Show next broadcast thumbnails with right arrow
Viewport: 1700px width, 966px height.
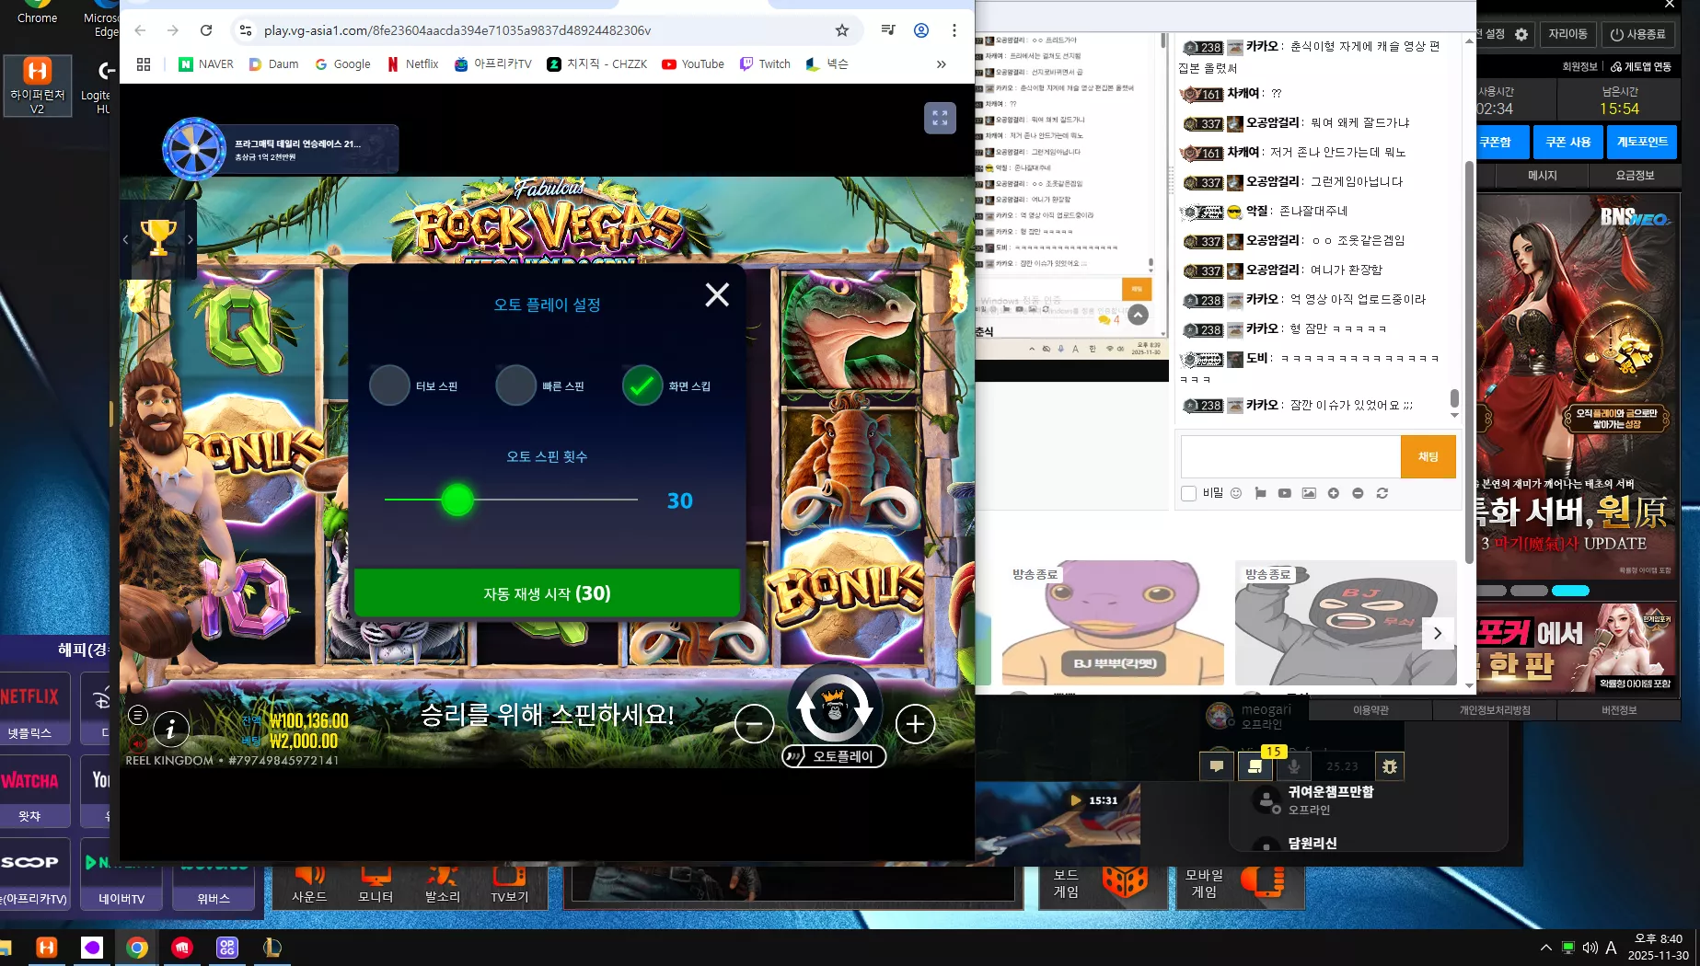(x=1438, y=633)
